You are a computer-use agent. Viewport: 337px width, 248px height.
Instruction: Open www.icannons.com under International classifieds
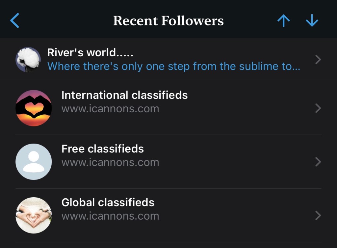pyautogui.click(x=110, y=109)
